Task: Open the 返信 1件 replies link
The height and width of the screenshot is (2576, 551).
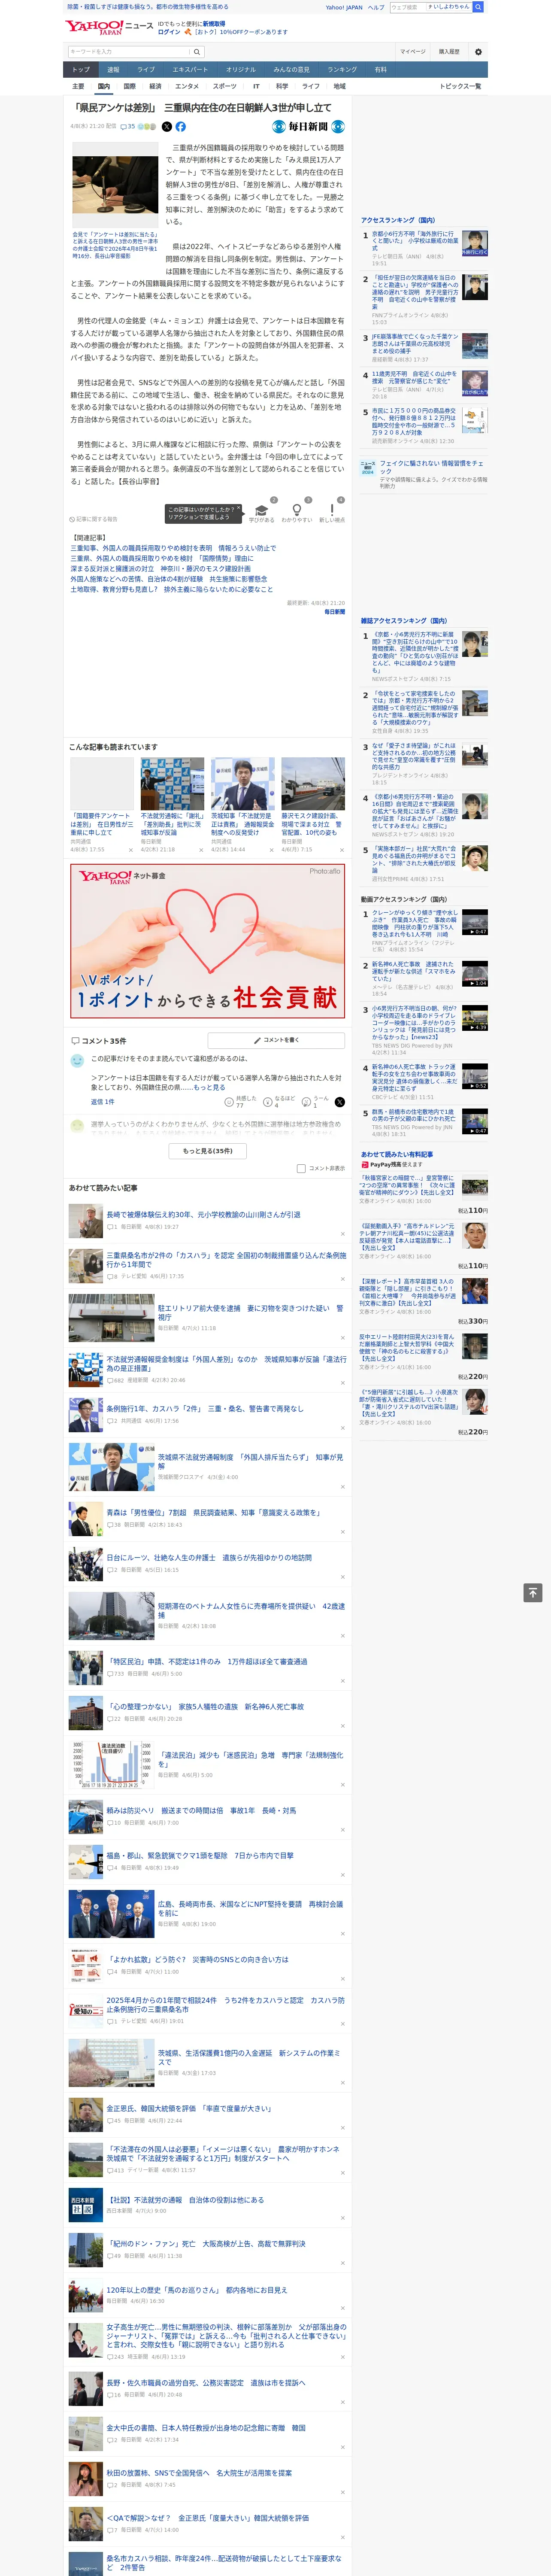Action: point(103,1102)
